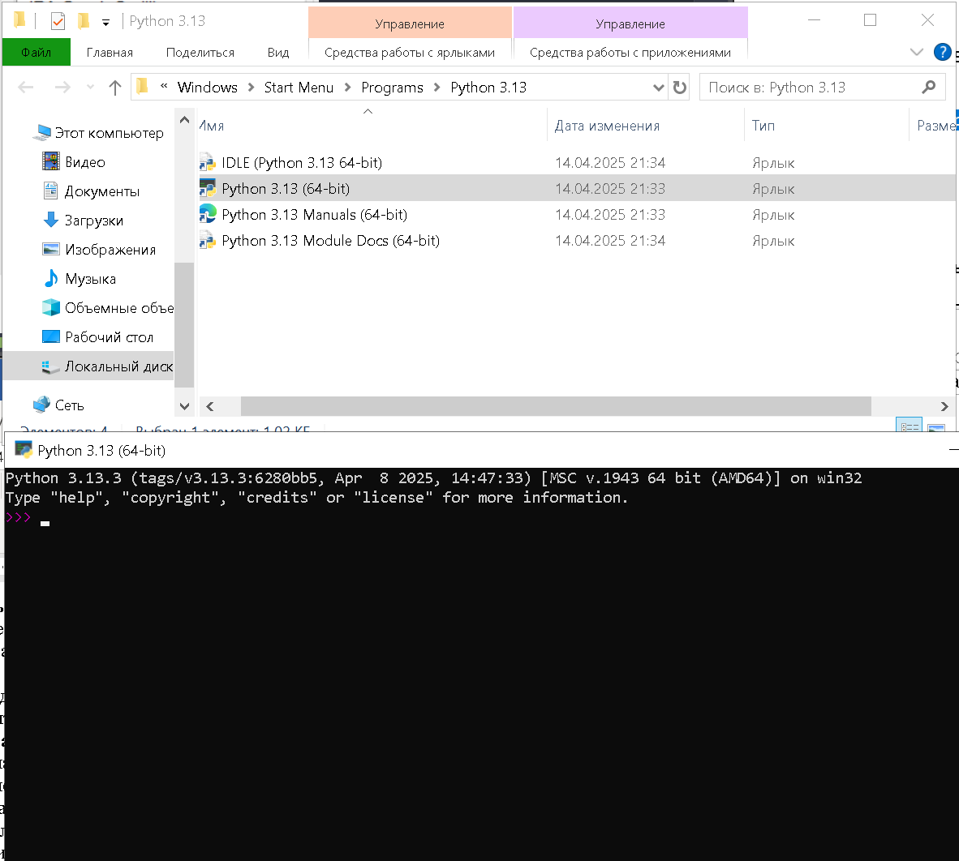Switch to the Вид ribbon tab
Screen dimensions: 959x861
[x=277, y=52]
